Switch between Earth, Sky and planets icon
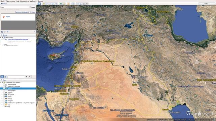Viewport: 216px width, 121px height. pos(69,4)
